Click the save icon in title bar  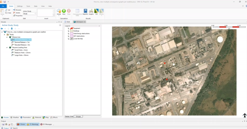5,2
